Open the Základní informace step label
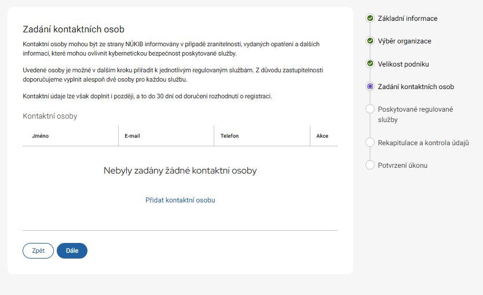Viewport: 483px width, 295px height. point(407,19)
